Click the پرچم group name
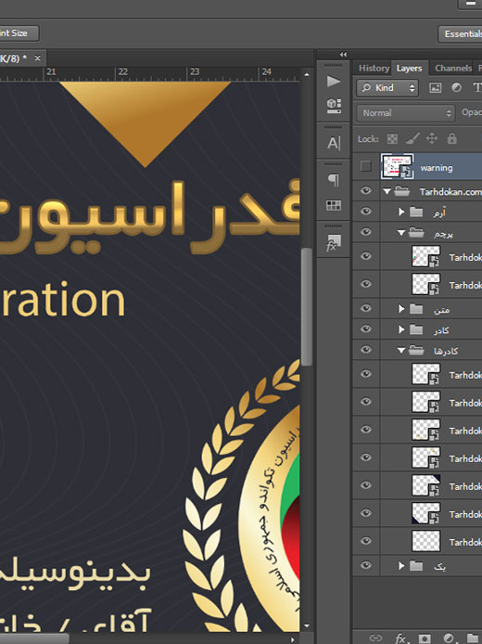 tap(443, 234)
